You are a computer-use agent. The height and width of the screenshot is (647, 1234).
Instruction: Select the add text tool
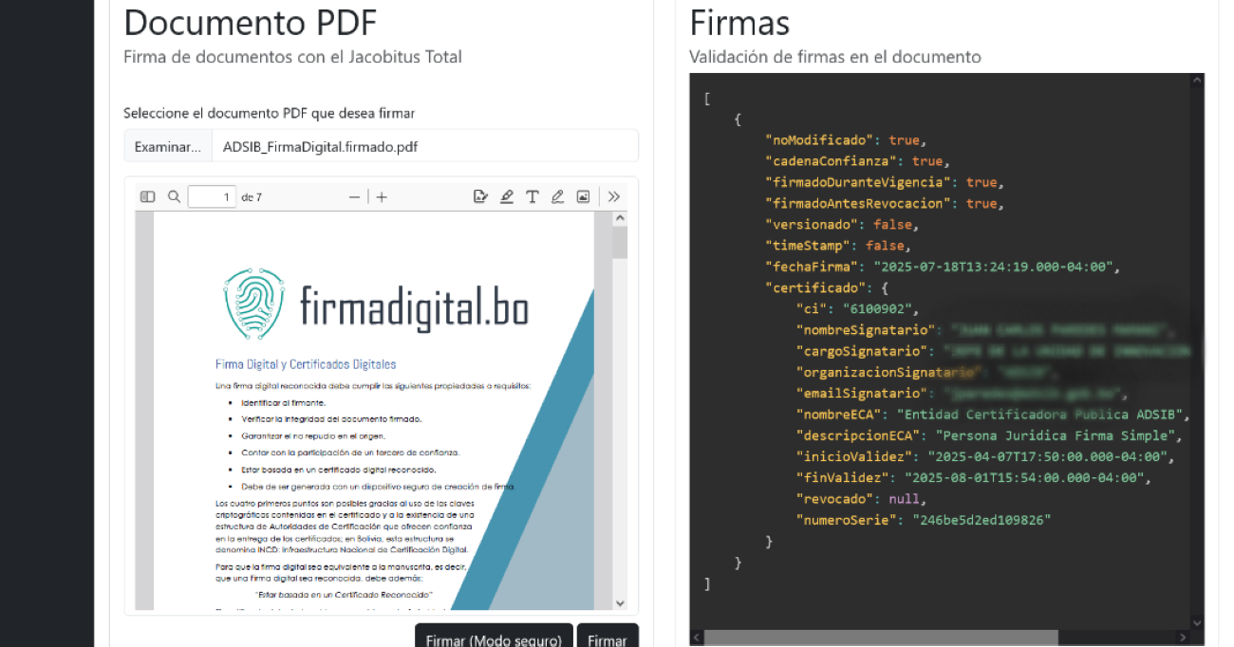(x=533, y=197)
